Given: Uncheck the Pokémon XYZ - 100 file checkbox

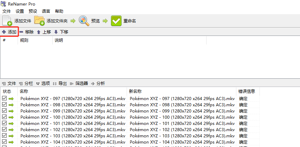Looking at the screenshot, I should pos(4,117).
